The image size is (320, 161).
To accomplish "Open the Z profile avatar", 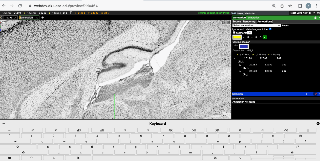I will (x=308, y=6).
